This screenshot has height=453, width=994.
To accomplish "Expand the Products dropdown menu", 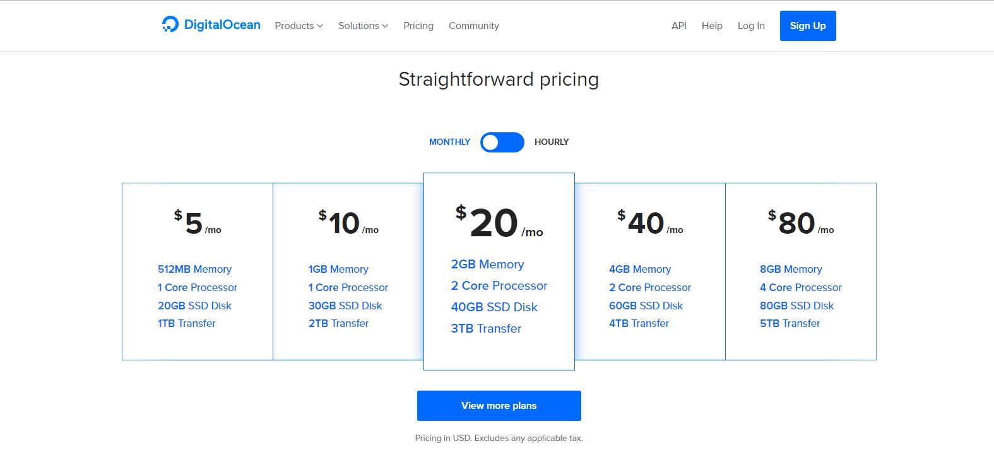I will point(299,26).
